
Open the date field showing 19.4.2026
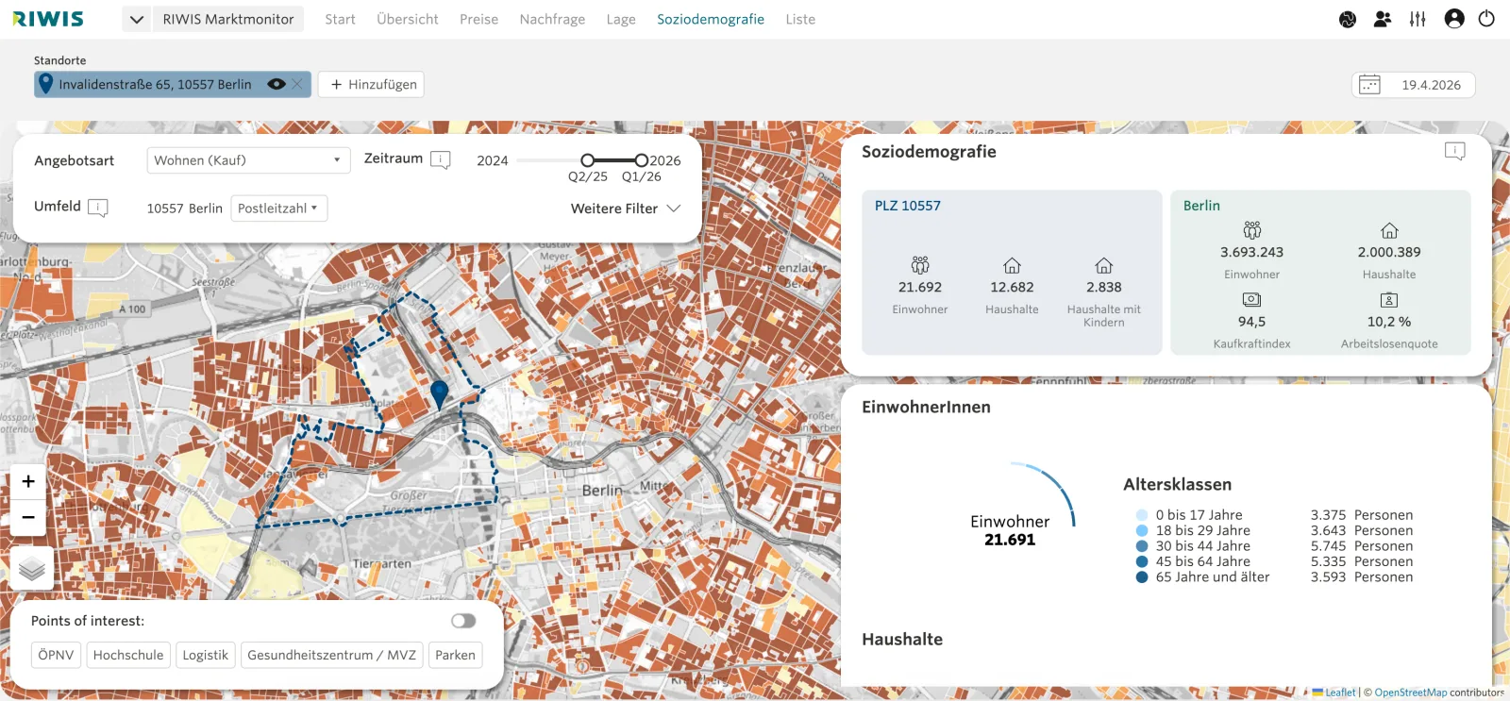1414,85
